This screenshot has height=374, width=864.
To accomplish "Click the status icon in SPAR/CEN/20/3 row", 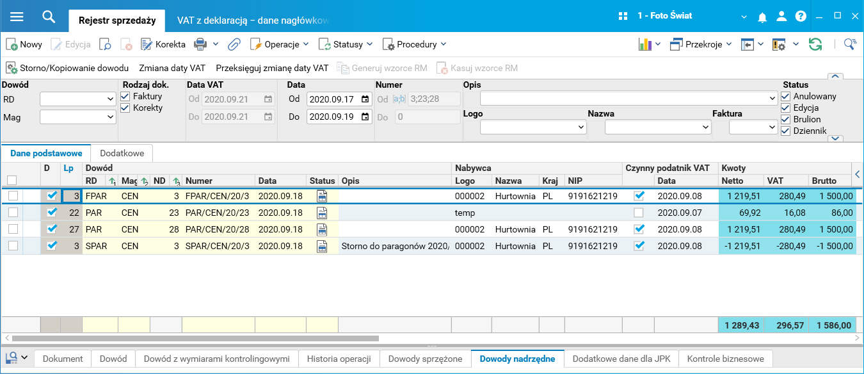I will (323, 246).
